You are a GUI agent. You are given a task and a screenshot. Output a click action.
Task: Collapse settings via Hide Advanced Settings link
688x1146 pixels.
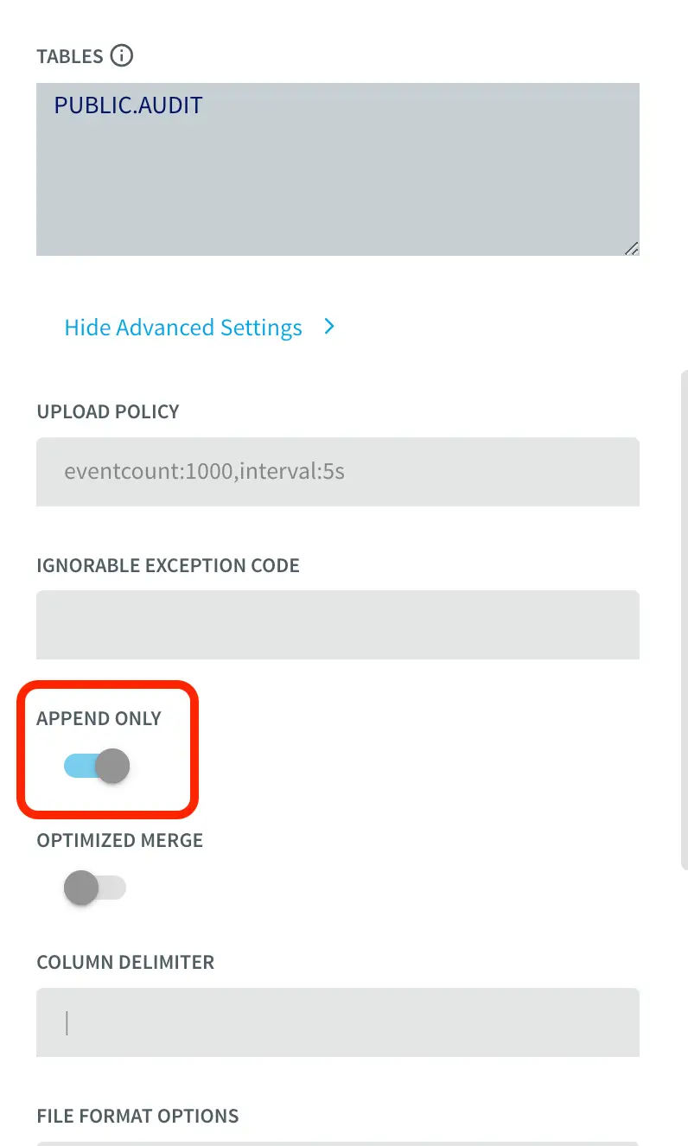tap(183, 328)
